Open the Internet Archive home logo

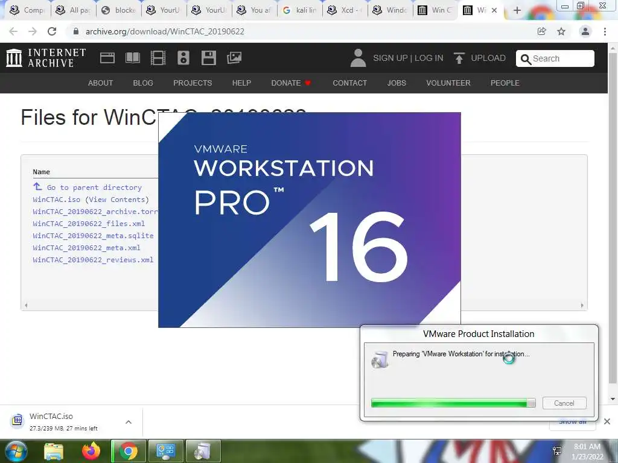point(46,58)
